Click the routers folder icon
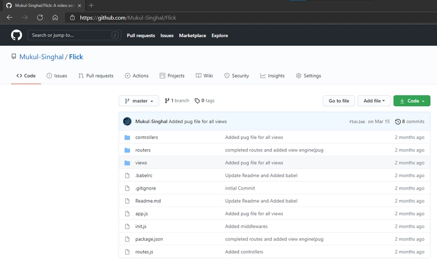This screenshot has height=262, width=437. click(127, 150)
